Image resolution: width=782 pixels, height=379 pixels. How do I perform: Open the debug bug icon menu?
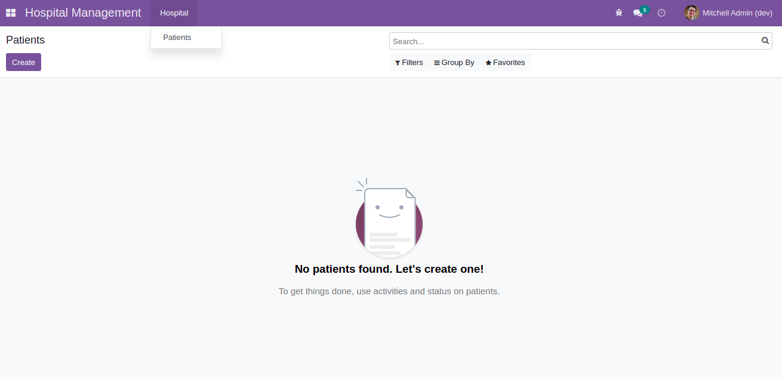pos(619,13)
